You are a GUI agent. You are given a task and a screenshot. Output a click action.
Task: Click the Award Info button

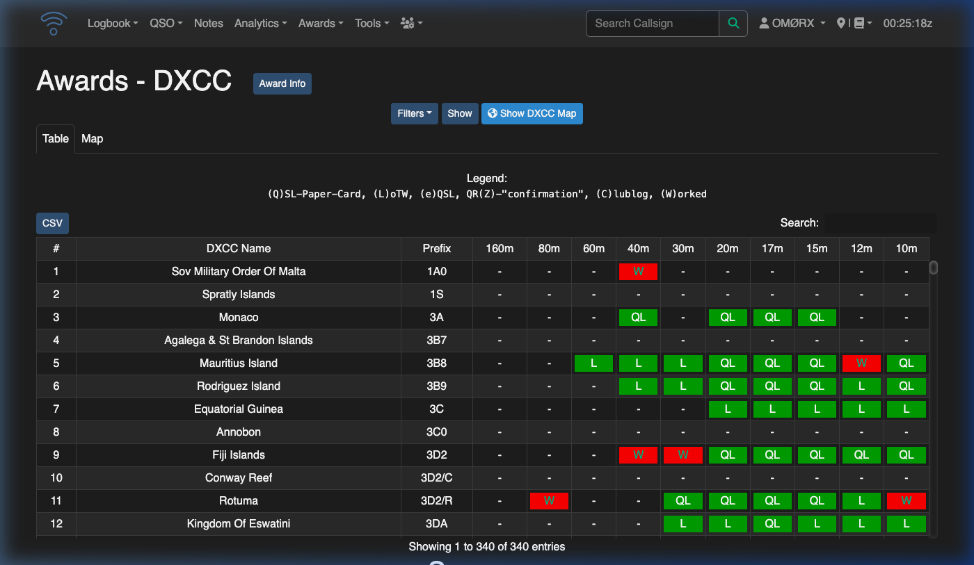point(282,83)
